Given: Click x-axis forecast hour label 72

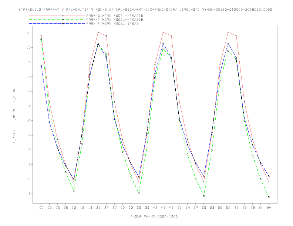Looking at the screenshot, I should pos(236,208).
